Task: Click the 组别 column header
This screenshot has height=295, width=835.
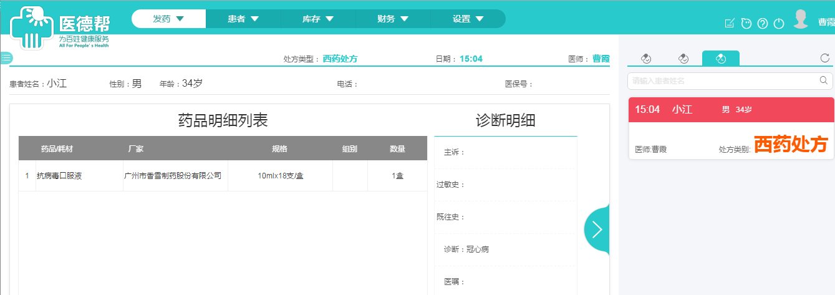Action: click(350, 148)
